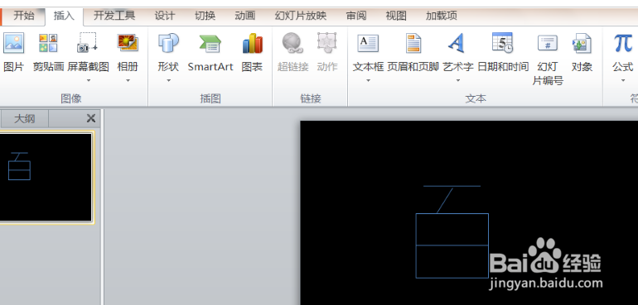The image size is (638, 305).
Task: Click the WordArt (艺术字) icon
Action: tap(457, 43)
